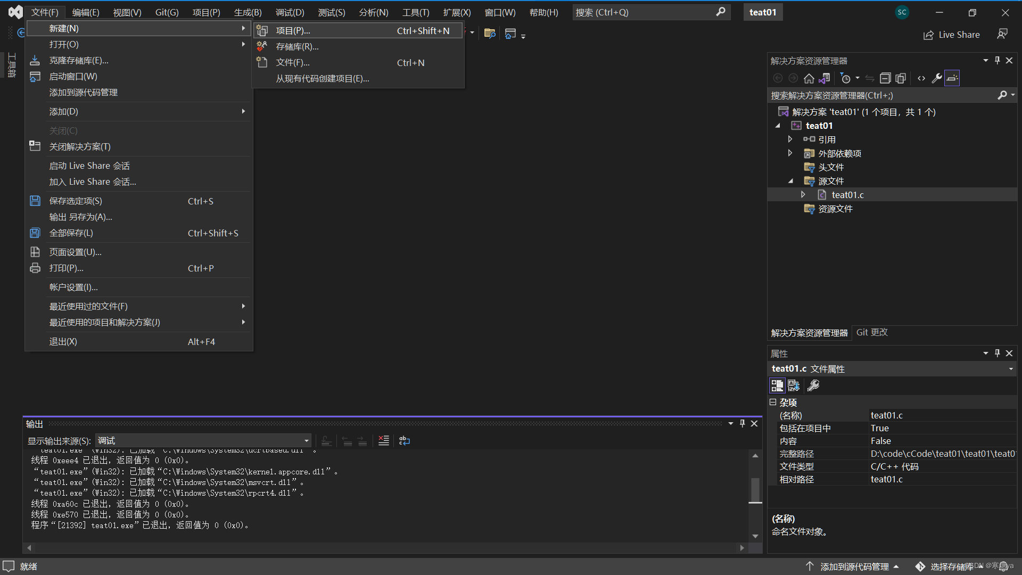Click the Sync with Active Document arrows icon
Image resolution: width=1022 pixels, height=575 pixels.
870,78
